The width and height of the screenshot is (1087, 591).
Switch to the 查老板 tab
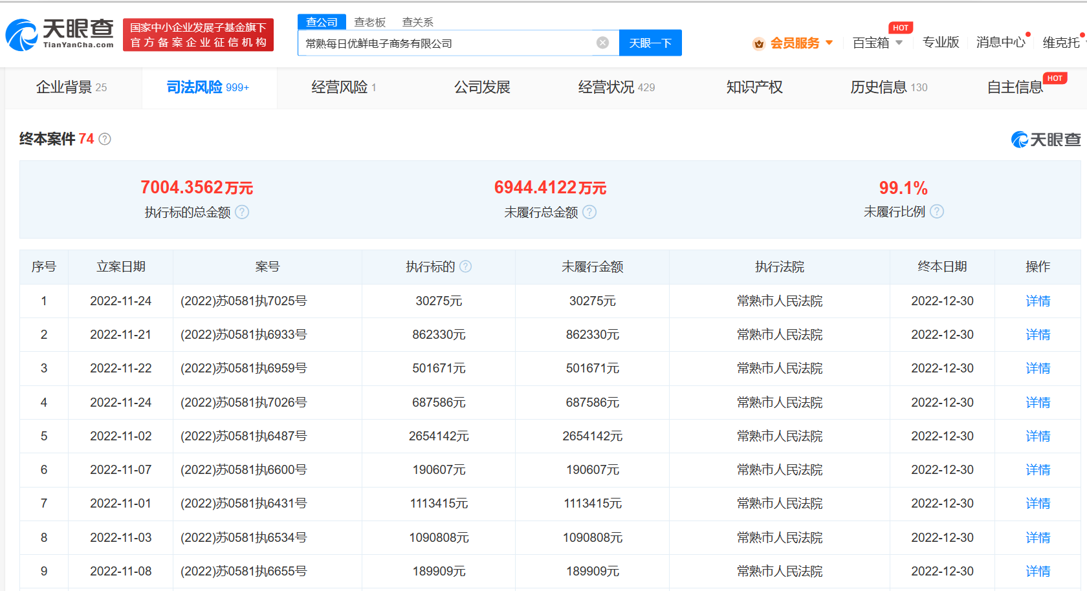click(x=368, y=21)
